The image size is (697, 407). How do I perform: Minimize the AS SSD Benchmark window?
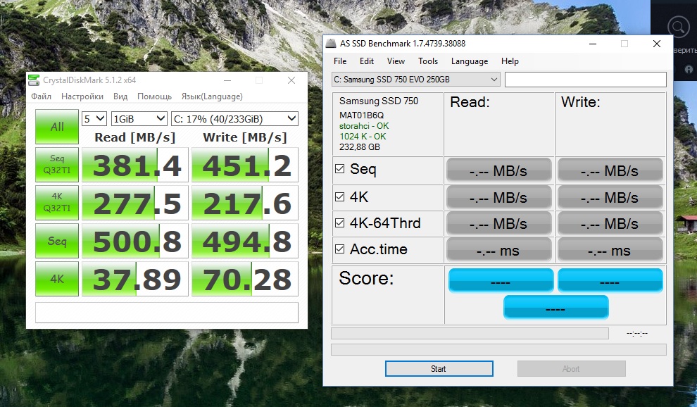593,44
